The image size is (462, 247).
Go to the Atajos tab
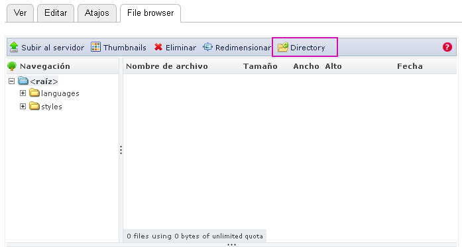(97, 13)
